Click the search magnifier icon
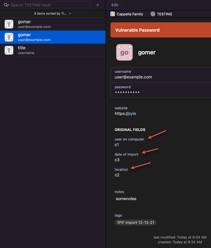 click(x=6, y=5)
